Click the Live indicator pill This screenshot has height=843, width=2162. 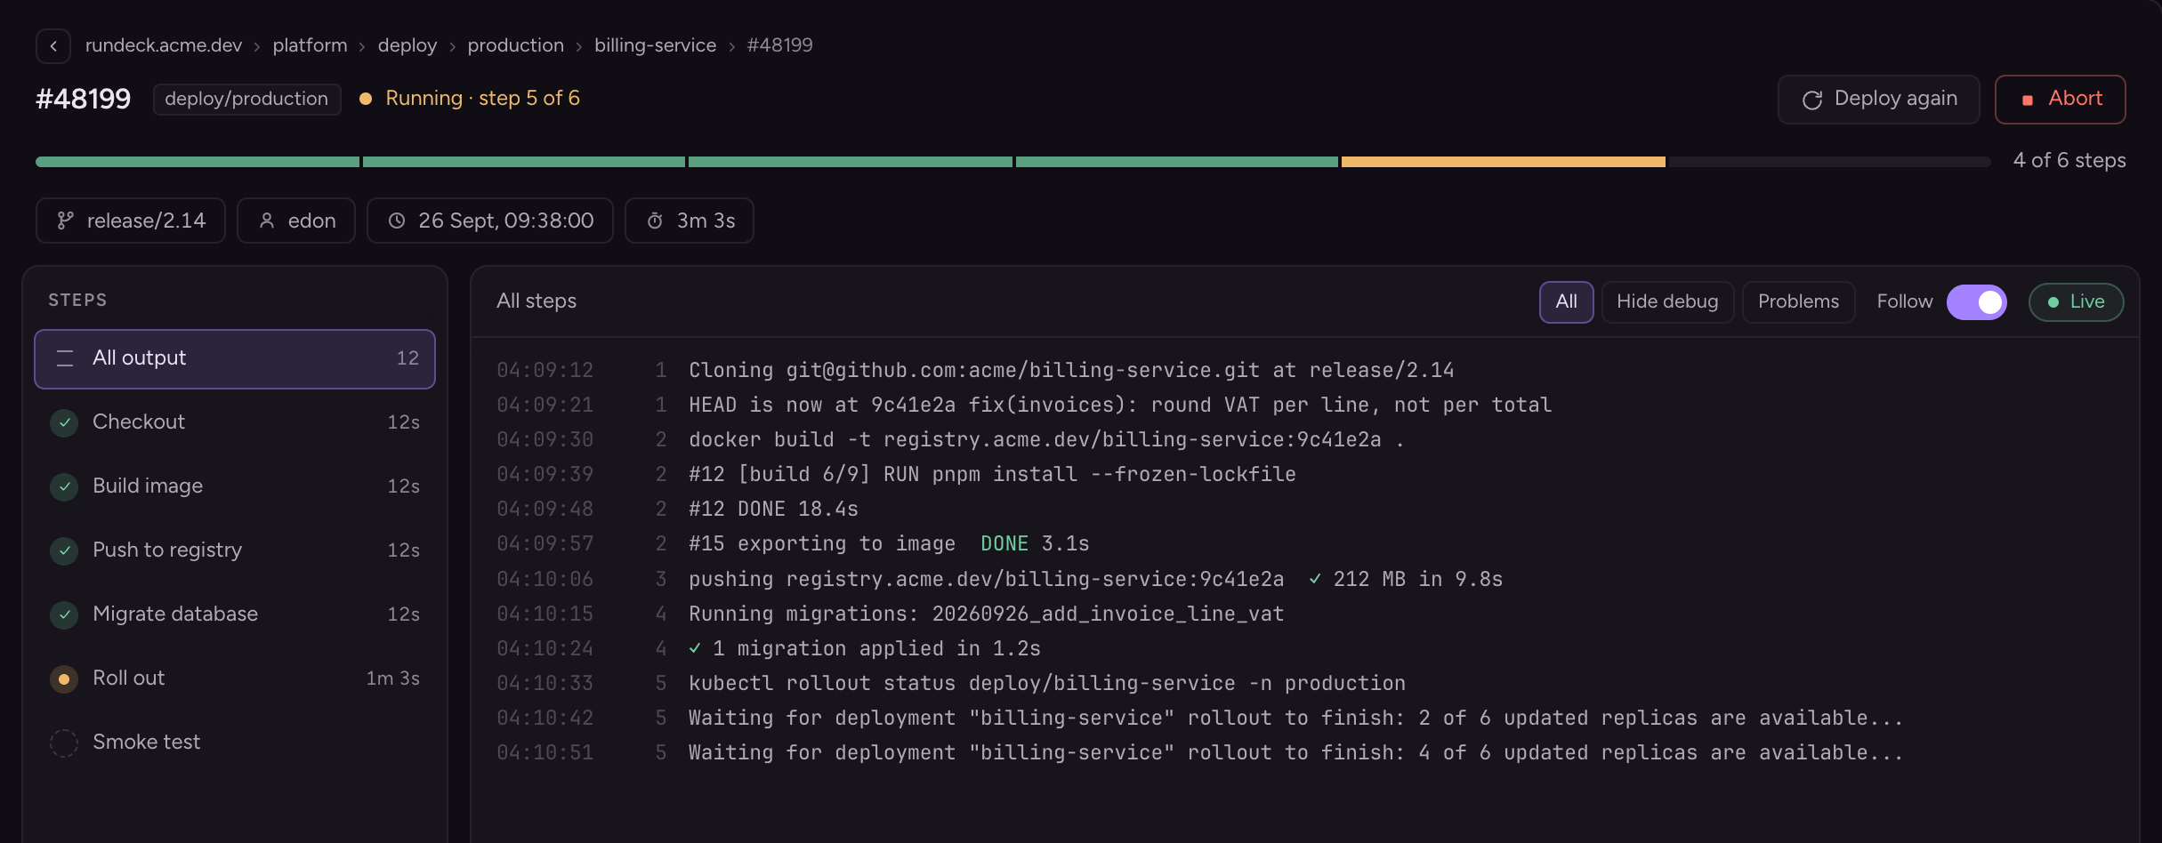point(2076,302)
